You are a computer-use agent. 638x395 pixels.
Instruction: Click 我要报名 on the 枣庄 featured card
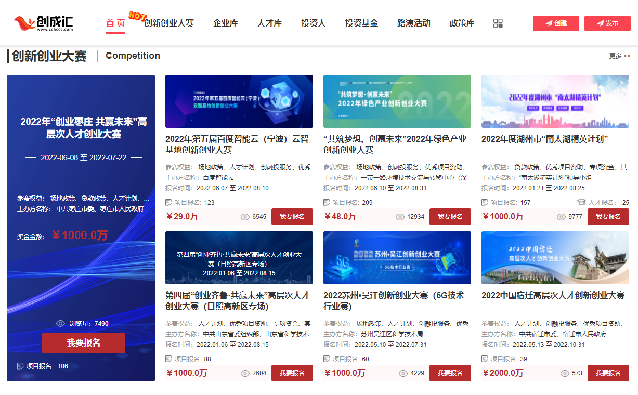tap(84, 343)
